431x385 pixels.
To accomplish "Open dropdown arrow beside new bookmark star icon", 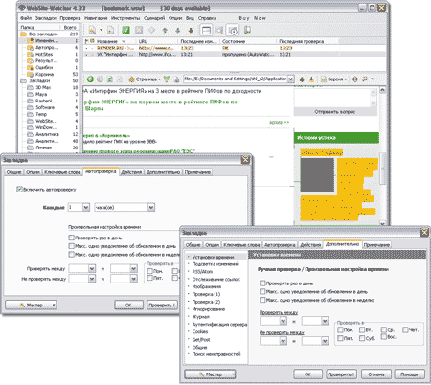I will (x=101, y=30).
